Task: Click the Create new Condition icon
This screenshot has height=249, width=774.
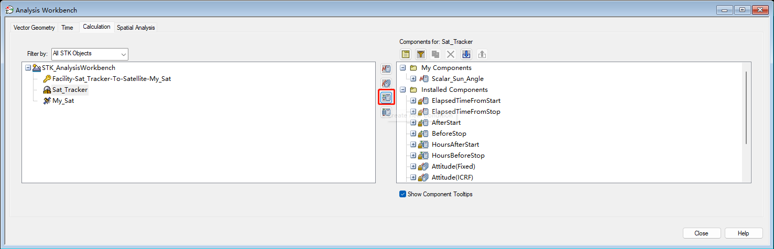Action: 386,97
